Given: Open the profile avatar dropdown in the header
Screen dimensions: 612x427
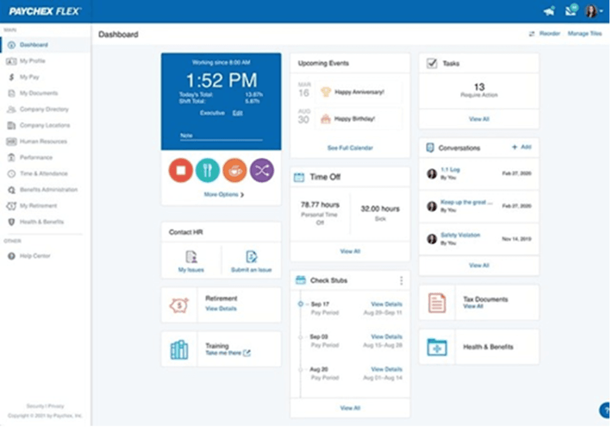Looking at the screenshot, I should coord(591,11).
